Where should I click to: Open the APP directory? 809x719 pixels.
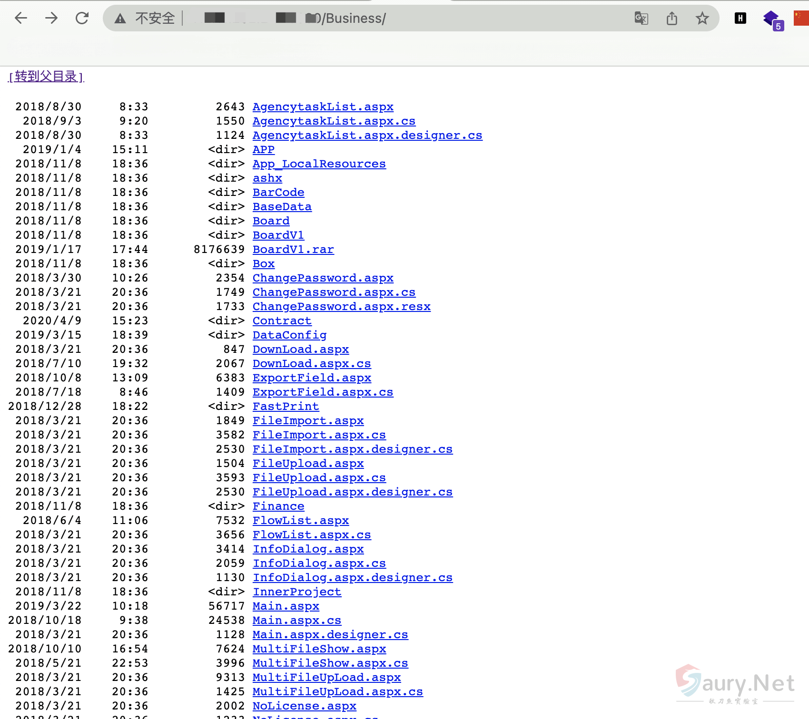263,150
